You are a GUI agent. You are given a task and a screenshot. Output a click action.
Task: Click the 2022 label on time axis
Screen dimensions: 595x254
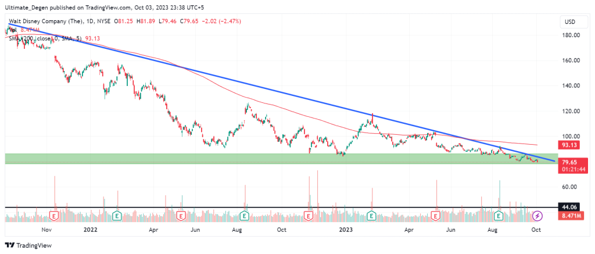click(90, 230)
